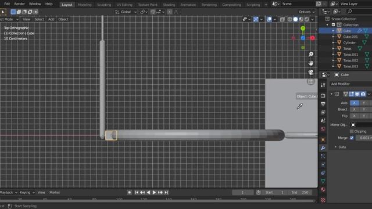
Task: Toggle Bisect X button
Action: click(x=354, y=110)
